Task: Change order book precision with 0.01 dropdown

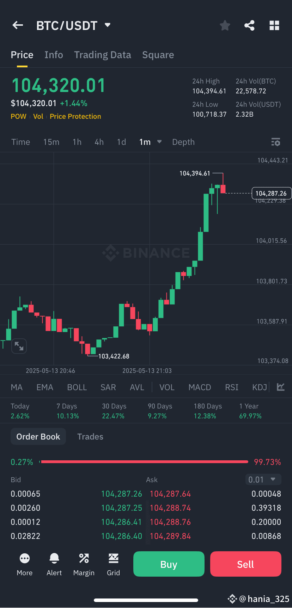Action: tap(263, 479)
